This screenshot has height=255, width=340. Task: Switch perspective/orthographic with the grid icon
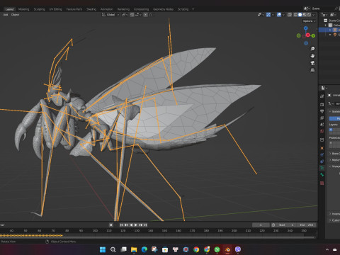tap(312, 70)
